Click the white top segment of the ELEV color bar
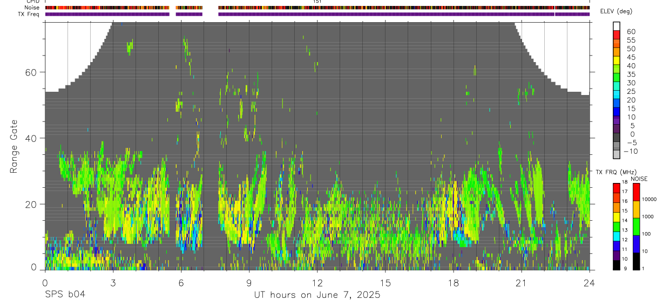This screenshot has width=663, height=306. coord(617,26)
